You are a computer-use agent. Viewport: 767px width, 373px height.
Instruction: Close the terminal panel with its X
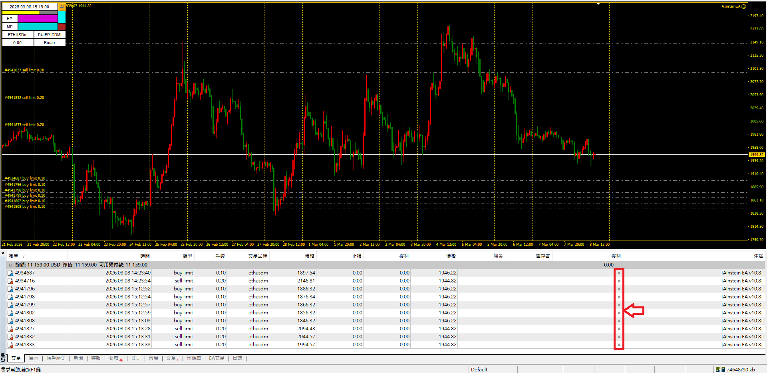click(3, 253)
